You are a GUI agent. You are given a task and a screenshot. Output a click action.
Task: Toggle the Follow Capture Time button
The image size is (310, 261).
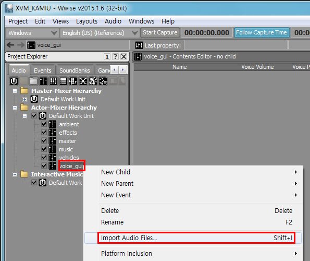click(x=262, y=32)
